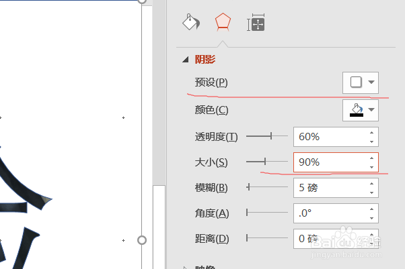The width and height of the screenshot is (405, 269).
Task: Click the 透明度 transparency slider
Action: tap(266, 136)
